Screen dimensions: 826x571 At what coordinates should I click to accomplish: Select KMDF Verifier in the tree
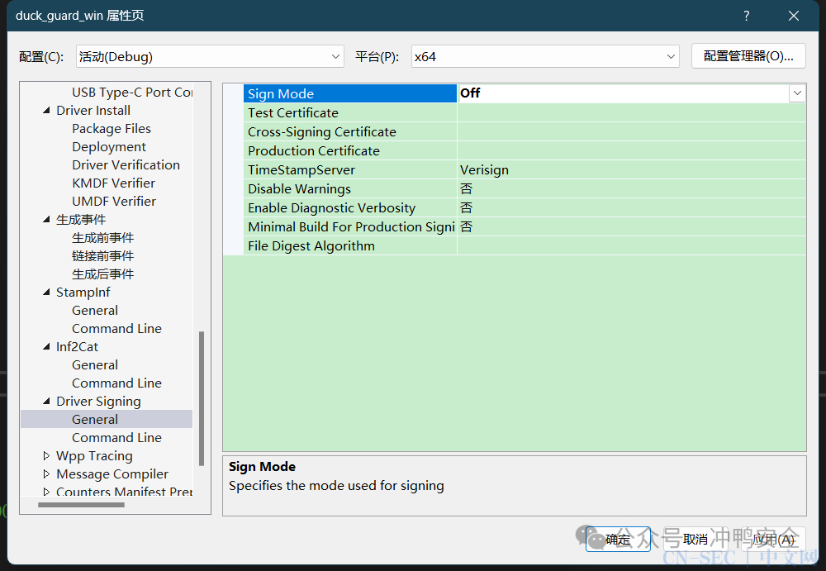pos(114,183)
